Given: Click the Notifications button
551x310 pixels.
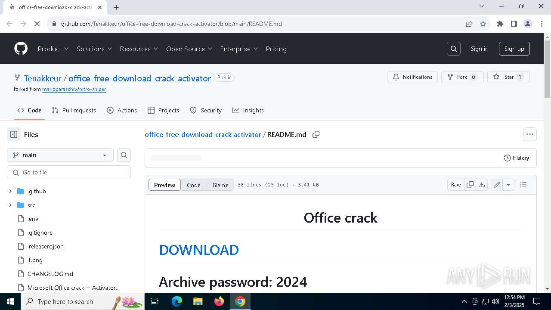Looking at the screenshot, I should pos(412,77).
